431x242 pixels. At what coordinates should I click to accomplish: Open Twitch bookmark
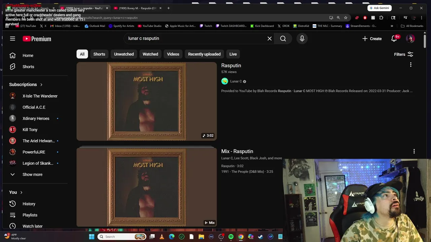(x=206, y=26)
